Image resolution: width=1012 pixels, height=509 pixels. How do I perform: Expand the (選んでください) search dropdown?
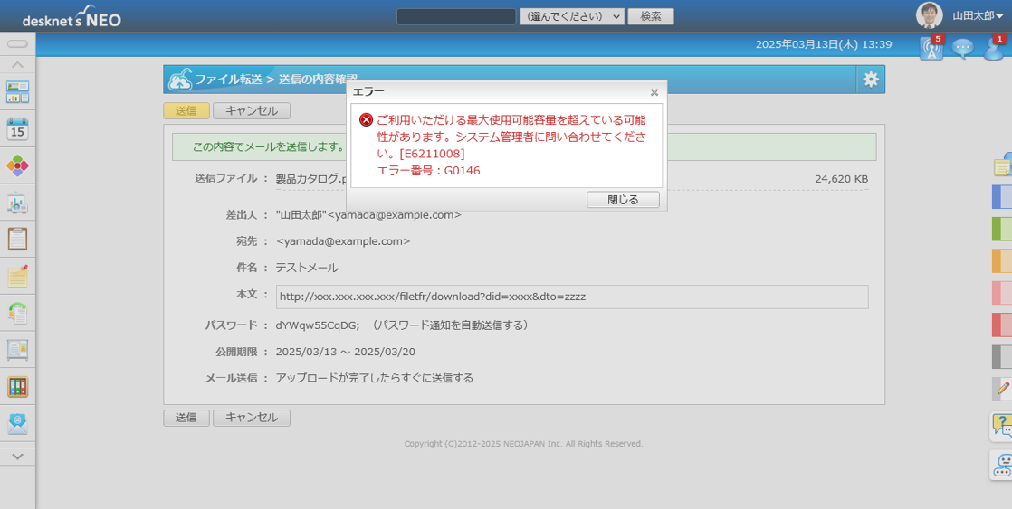[572, 16]
